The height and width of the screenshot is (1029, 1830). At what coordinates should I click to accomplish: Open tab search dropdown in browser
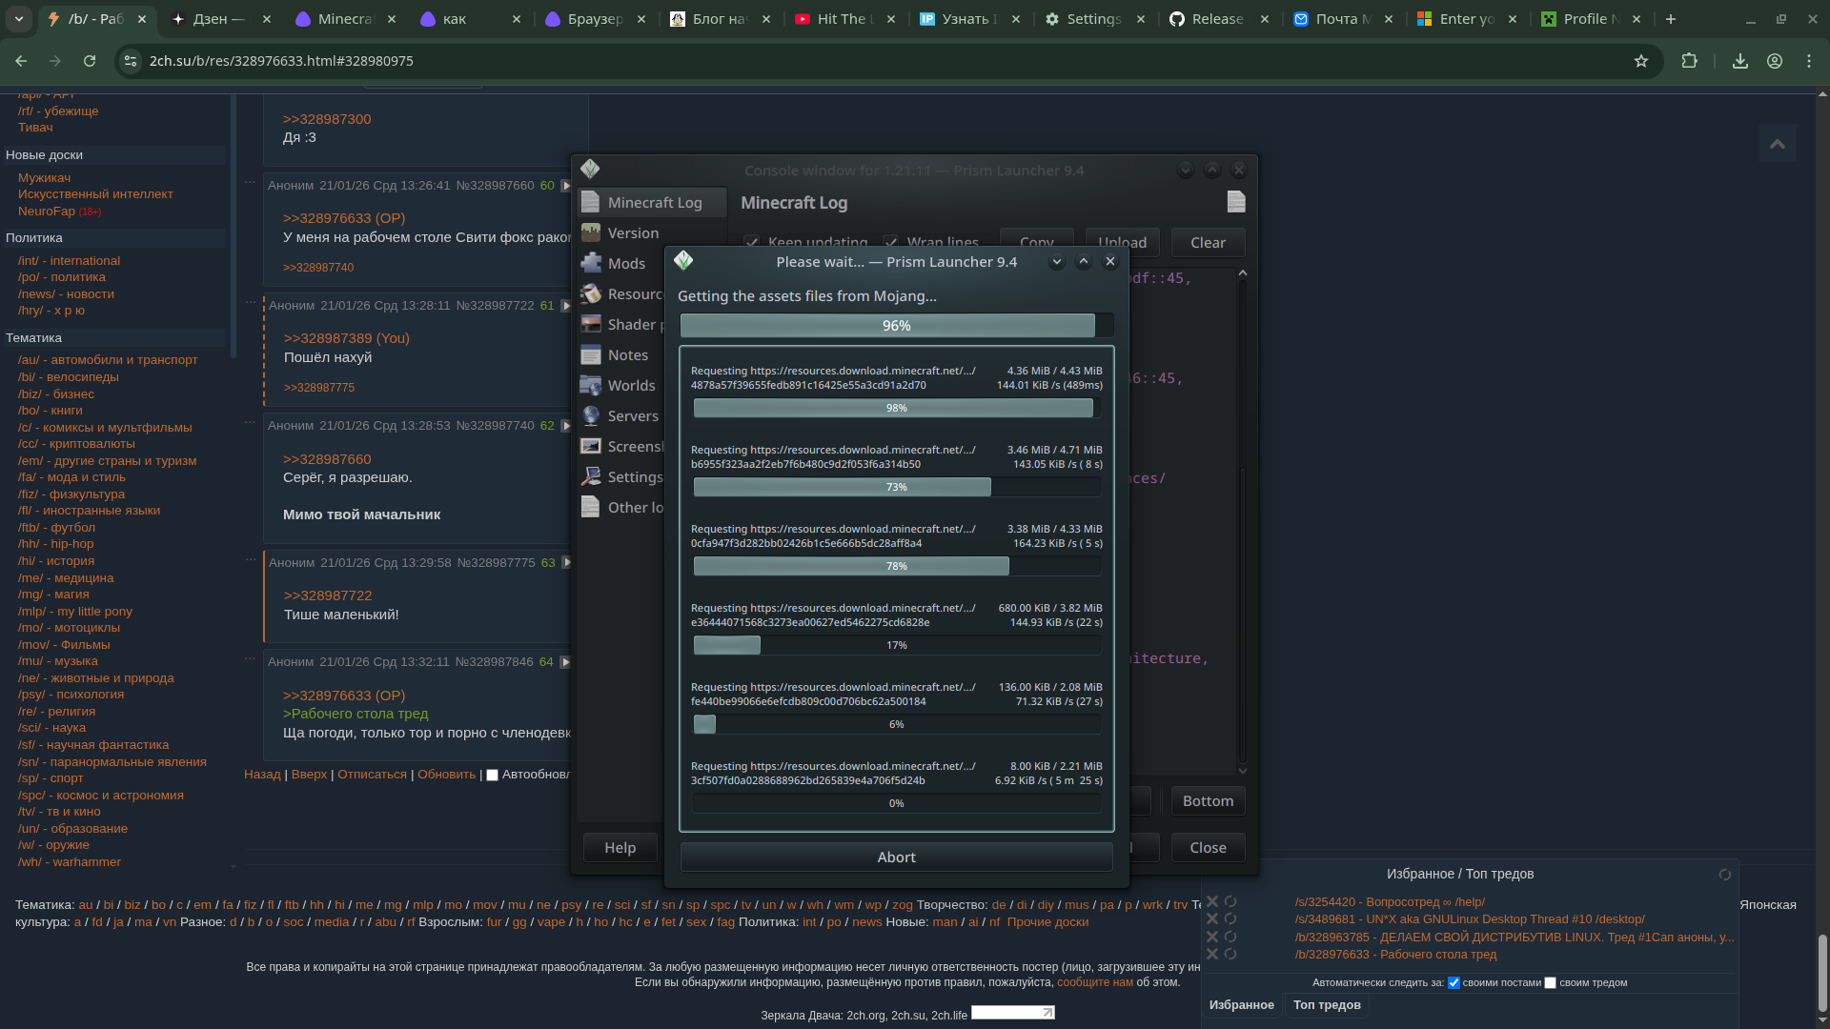click(x=19, y=19)
